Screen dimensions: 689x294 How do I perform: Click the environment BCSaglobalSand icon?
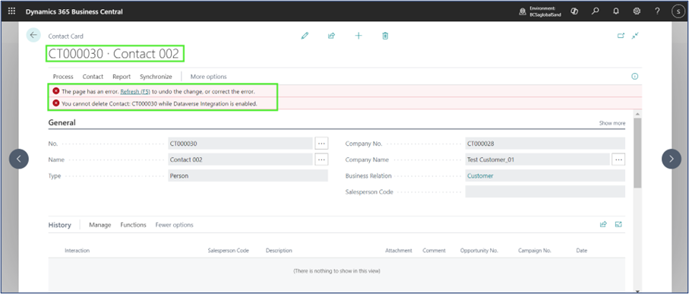click(522, 11)
